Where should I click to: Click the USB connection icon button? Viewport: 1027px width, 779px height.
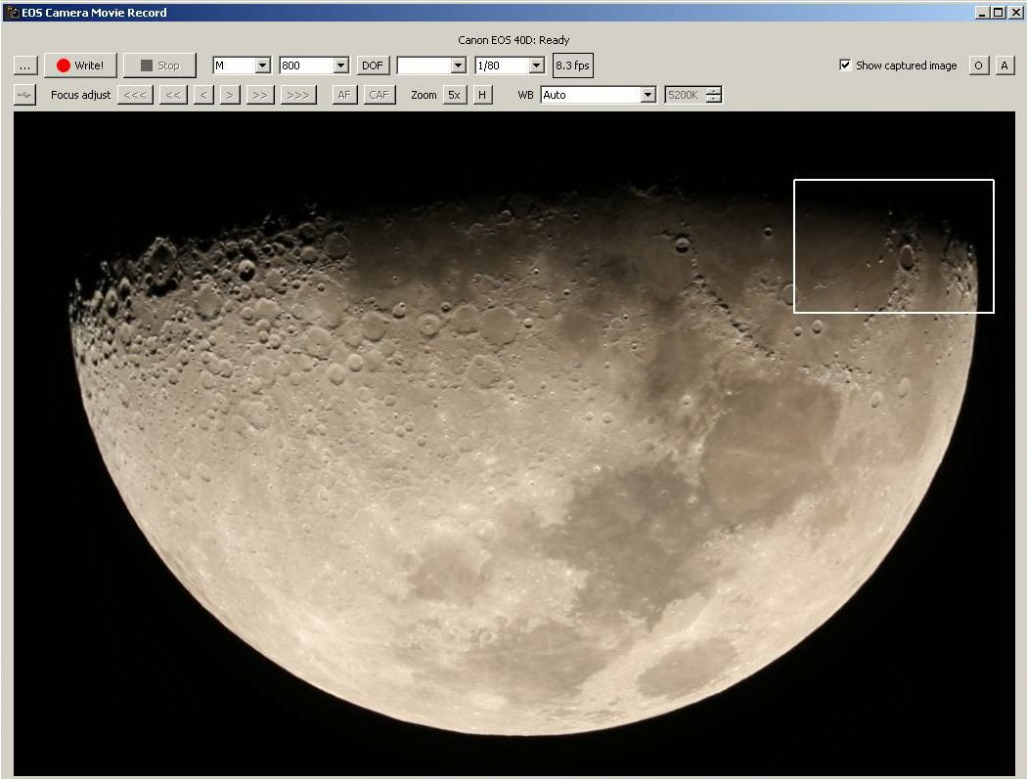[24, 95]
